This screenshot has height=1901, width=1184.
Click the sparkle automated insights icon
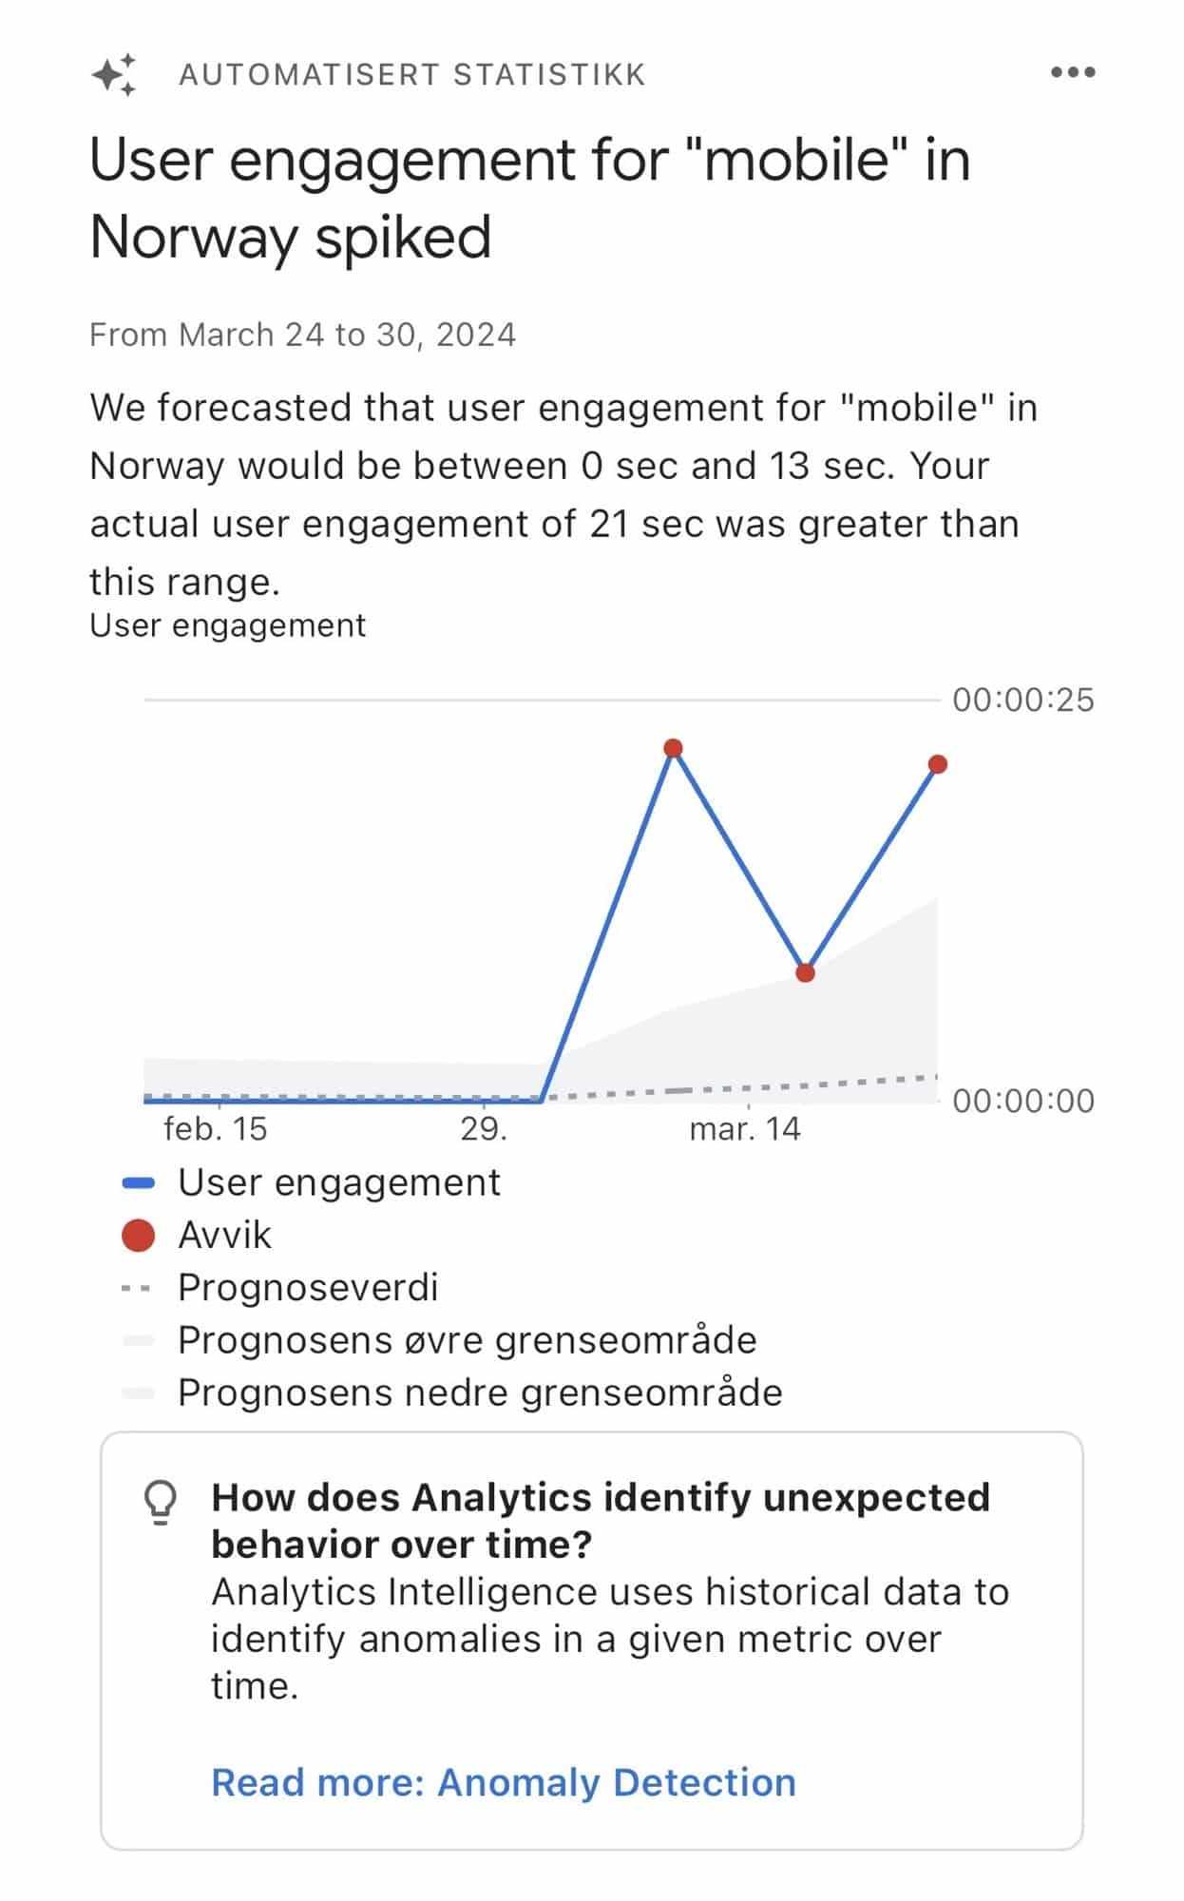coord(114,74)
